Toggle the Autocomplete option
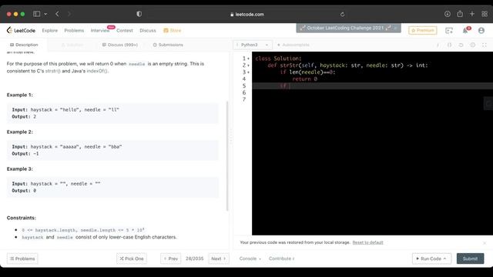The height and width of the screenshot is (277, 493). tap(293, 45)
